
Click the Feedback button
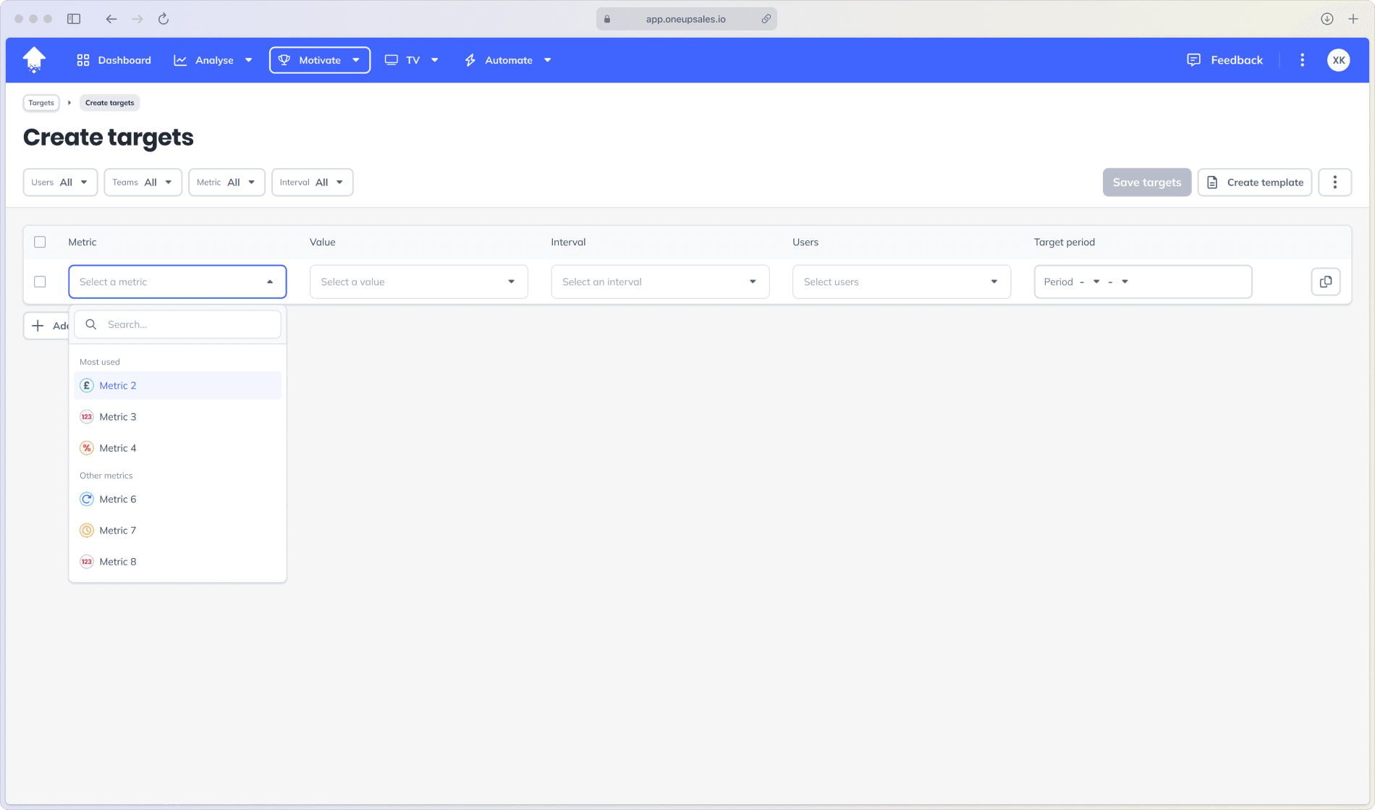pos(1225,60)
